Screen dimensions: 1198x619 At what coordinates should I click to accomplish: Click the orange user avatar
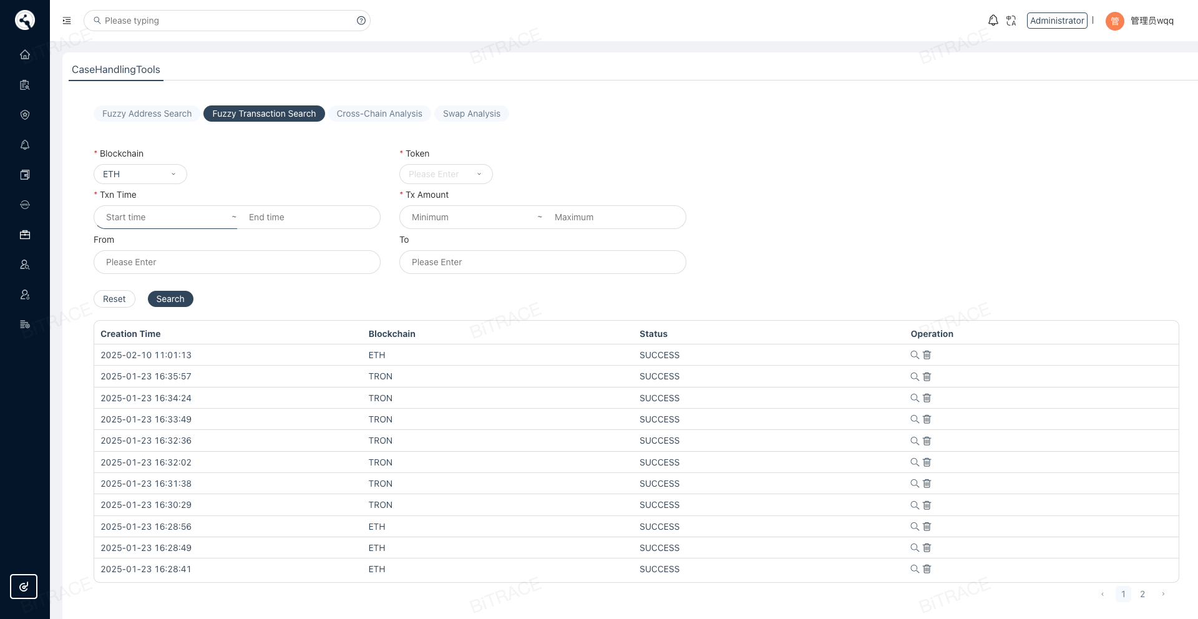(1115, 21)
